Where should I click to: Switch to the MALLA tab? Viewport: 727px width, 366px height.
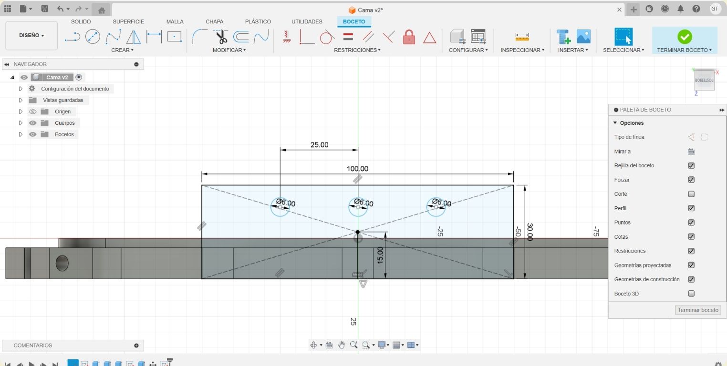[x=175, y=21]
